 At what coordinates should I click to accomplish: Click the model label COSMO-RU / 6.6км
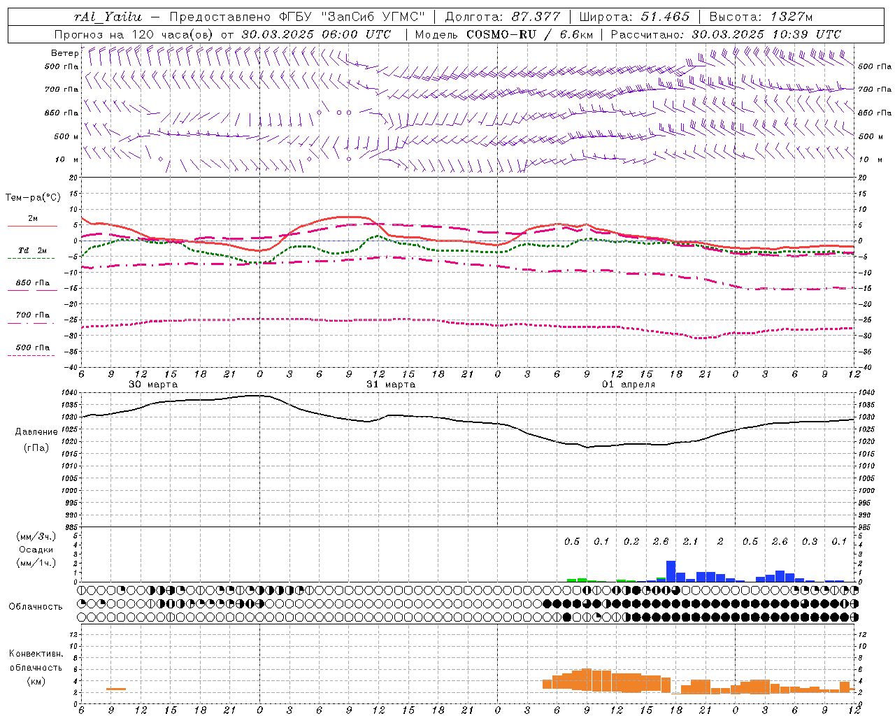tap(529, 34)
